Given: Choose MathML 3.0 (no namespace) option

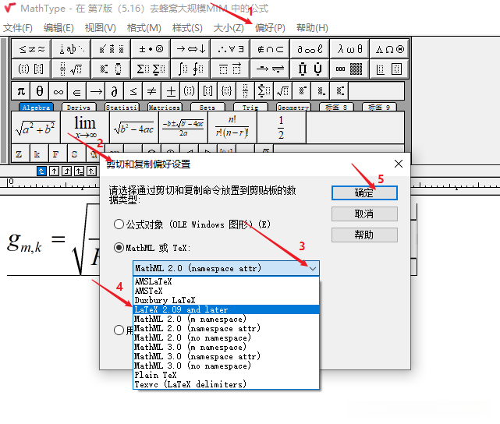Looking at the screenshot, I should click(x=226, y=366).
